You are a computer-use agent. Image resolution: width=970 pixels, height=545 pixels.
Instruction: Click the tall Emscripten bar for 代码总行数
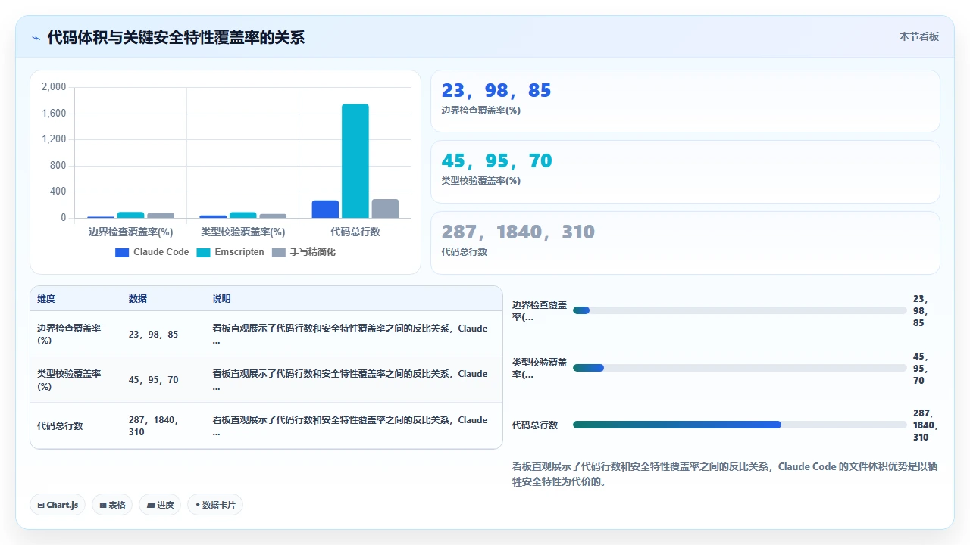[355, 161]
